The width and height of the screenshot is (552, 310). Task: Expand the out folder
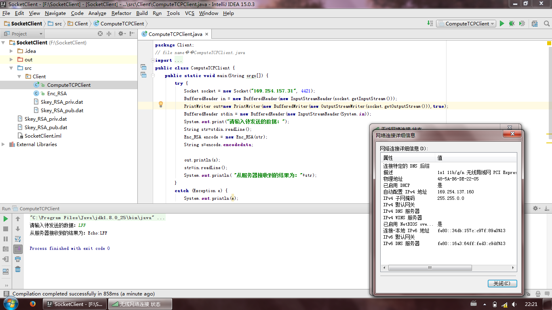click(11, 59)
